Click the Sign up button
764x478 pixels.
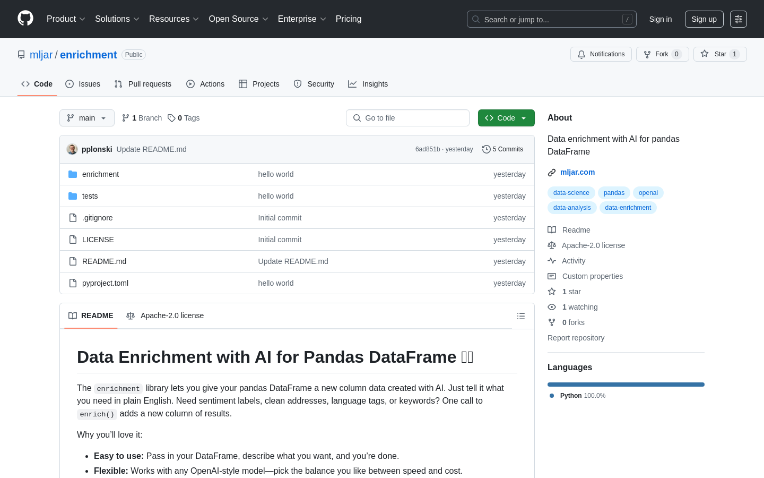(x=704, y=19)
